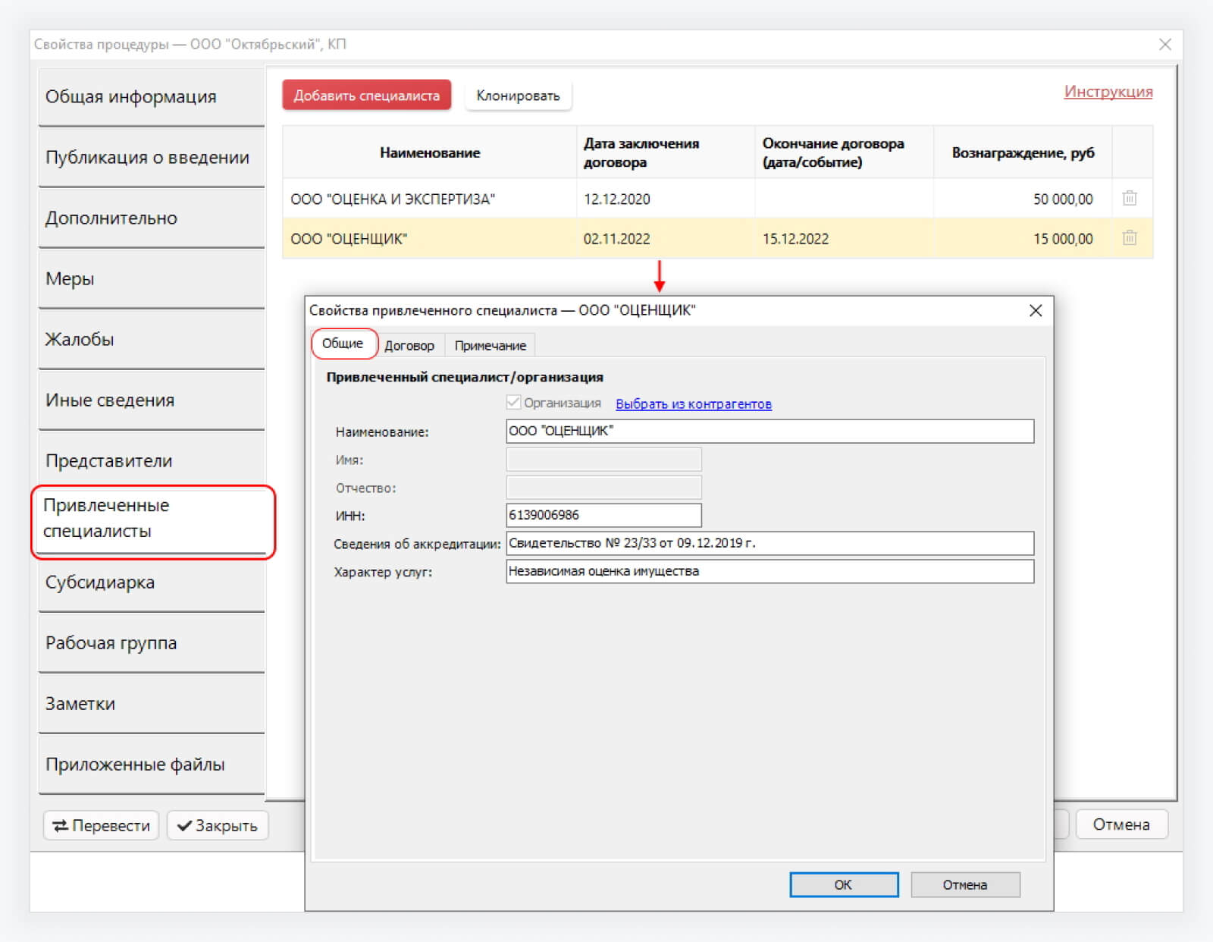
Task: Open the Заметки section
Action: tap(152, 704)
